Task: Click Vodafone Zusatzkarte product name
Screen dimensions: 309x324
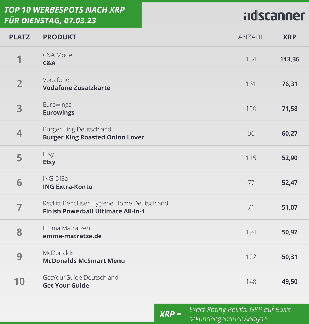Action: coord(76,88)
